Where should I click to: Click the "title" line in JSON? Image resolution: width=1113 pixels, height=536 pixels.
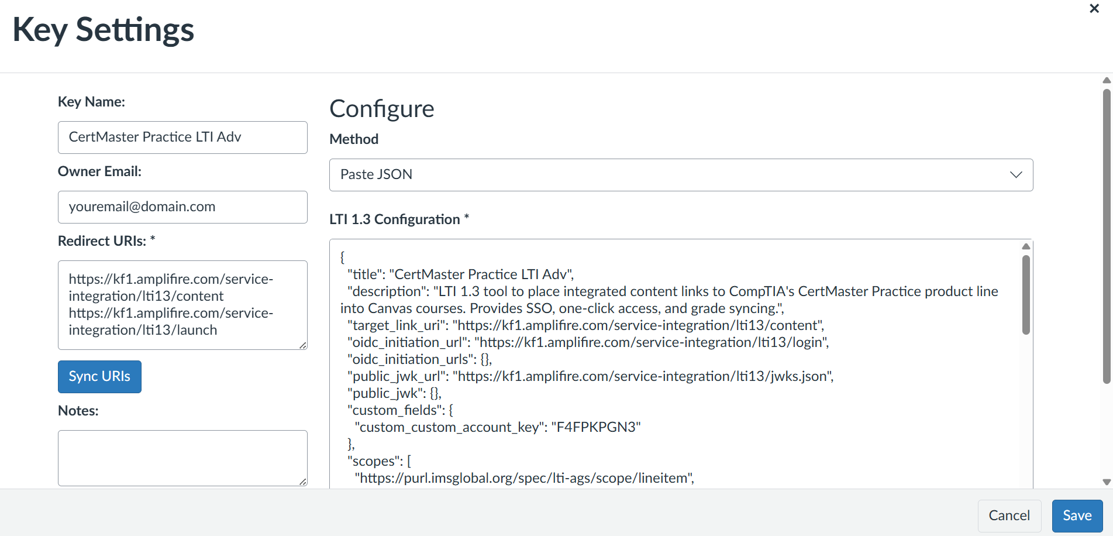tap(460, 274)
